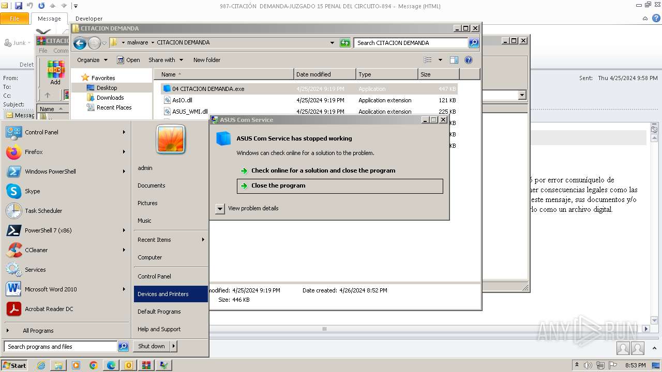Toggle the Explorer preview pane icon
The height and width of the screenshot is (372, 662).
pos(454,60)
